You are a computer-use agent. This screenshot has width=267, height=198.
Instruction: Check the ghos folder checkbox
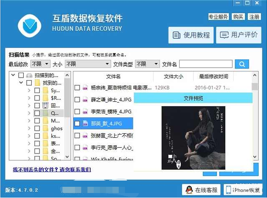(x=37, y=128)
